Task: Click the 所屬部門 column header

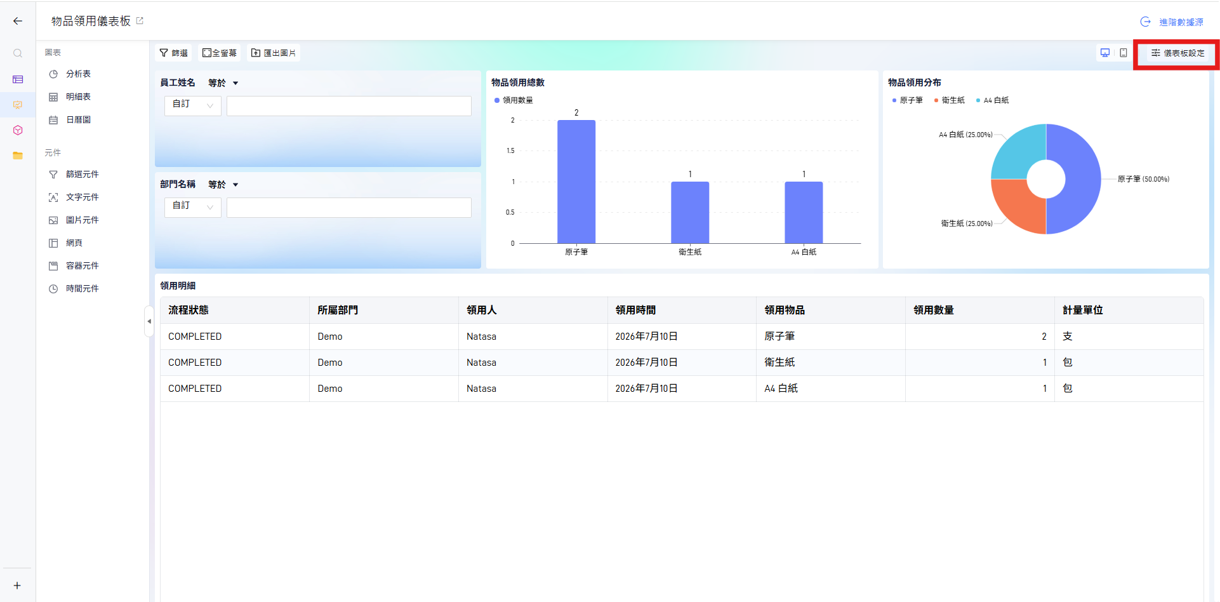Action: point(384,311)
